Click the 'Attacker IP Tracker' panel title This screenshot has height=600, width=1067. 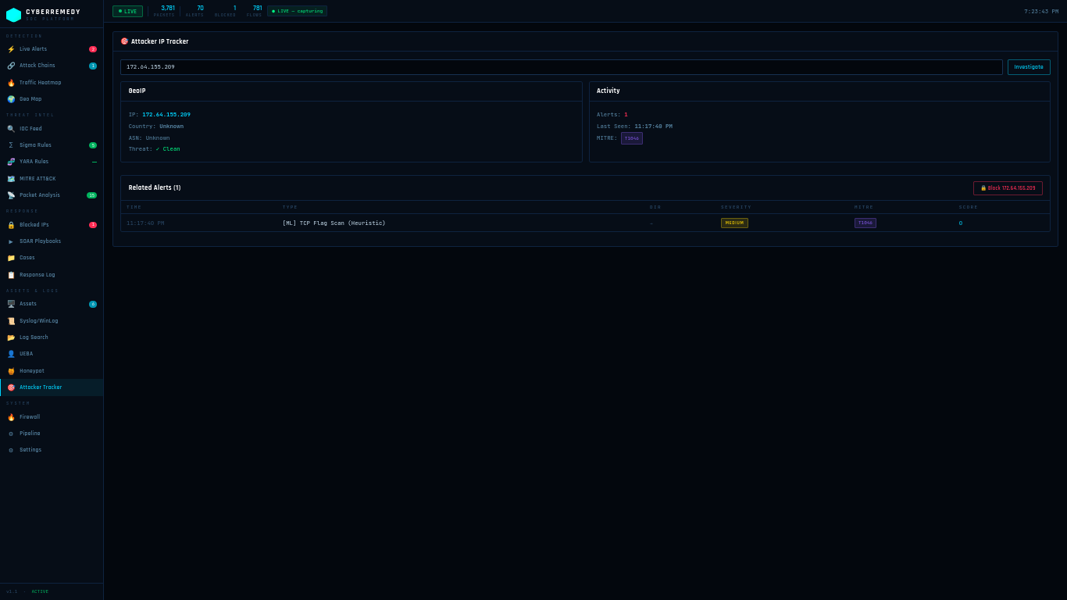159,41
